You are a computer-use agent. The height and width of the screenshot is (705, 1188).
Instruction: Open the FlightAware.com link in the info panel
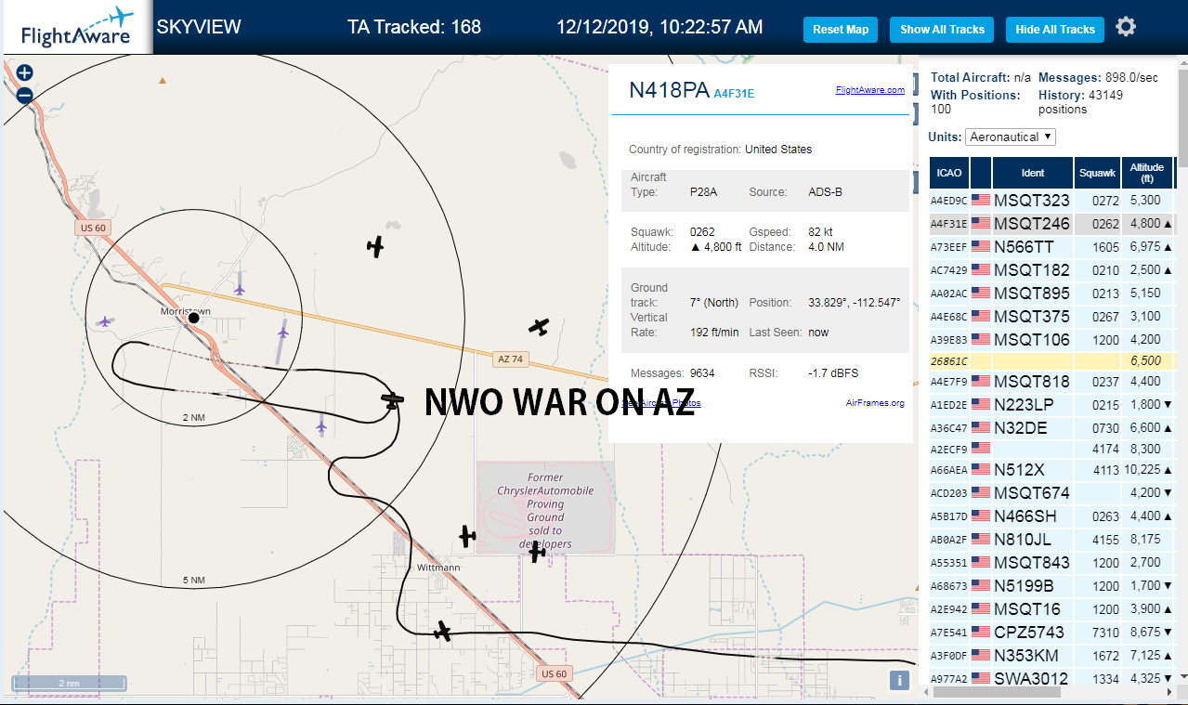coord(870,90)
